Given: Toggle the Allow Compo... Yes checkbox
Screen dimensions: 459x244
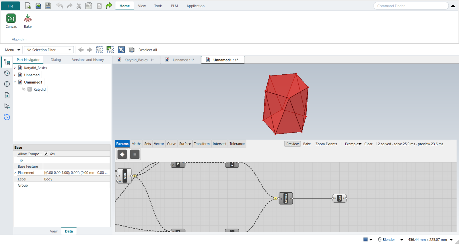Looking at the screenshot, I should click(46, 154).
